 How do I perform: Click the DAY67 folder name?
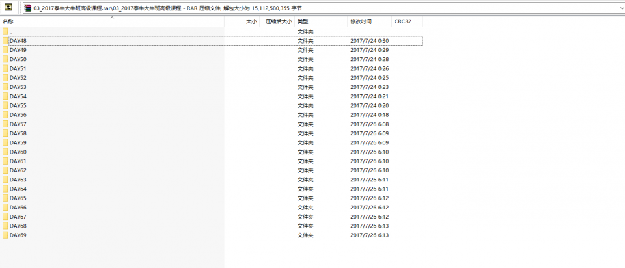tap(18, 217)
